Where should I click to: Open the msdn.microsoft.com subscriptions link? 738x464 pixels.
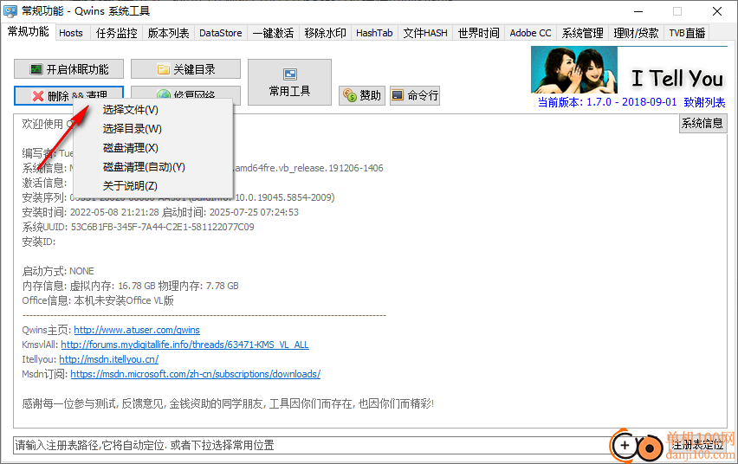coord(195,374)
